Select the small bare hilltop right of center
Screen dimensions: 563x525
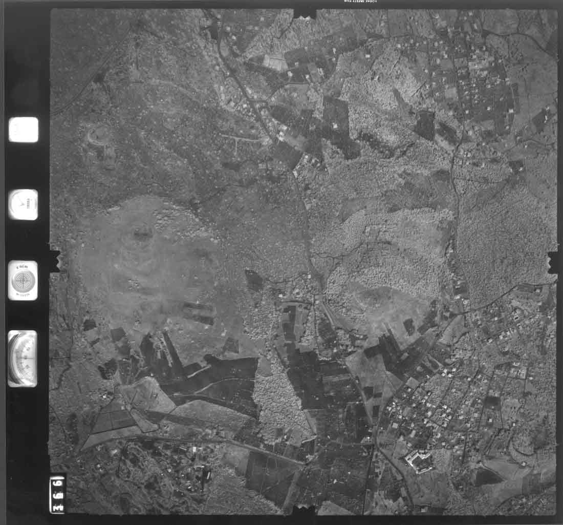point(376,296)
